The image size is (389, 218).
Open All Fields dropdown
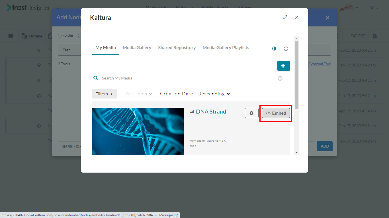coord(139,94)
